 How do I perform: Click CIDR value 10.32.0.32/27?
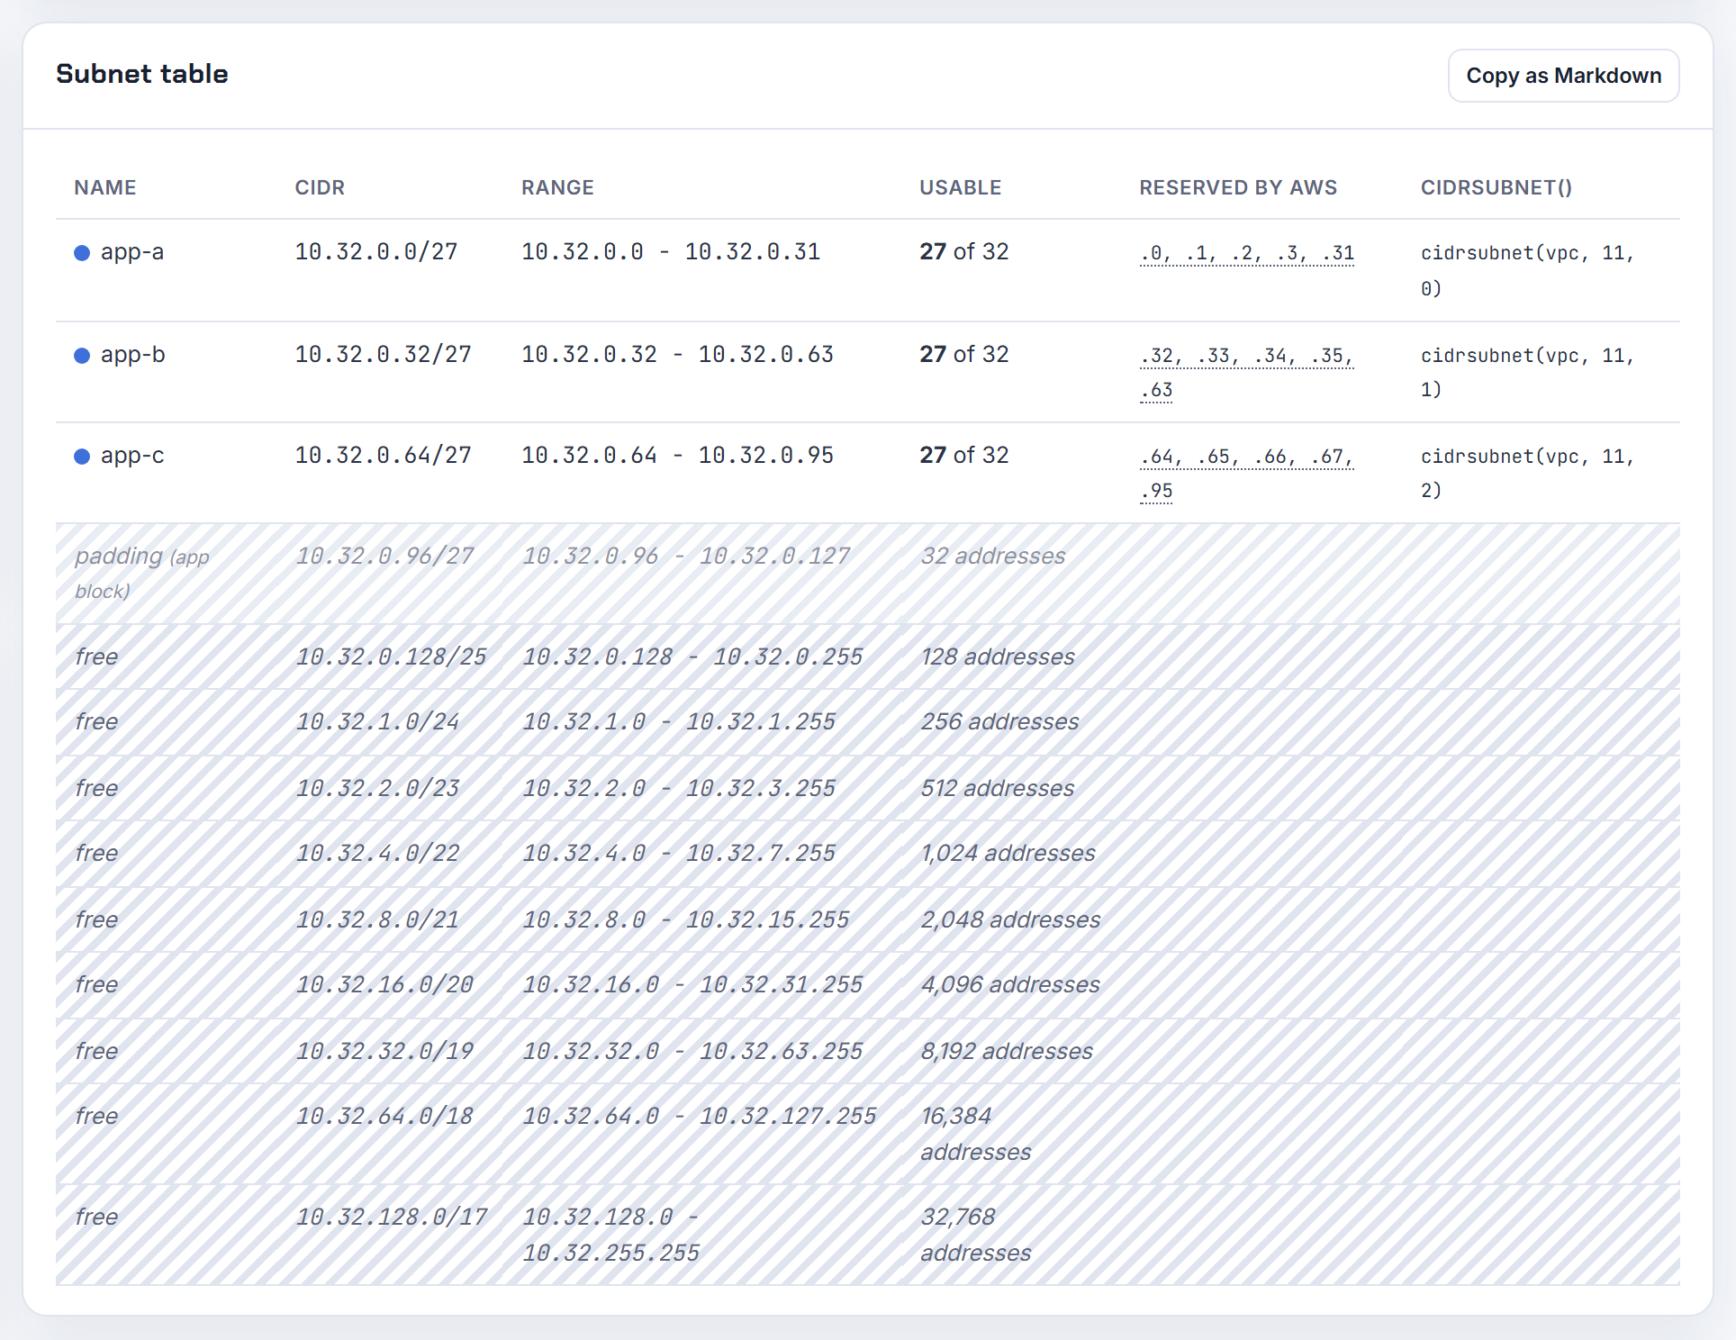[384, 355]
